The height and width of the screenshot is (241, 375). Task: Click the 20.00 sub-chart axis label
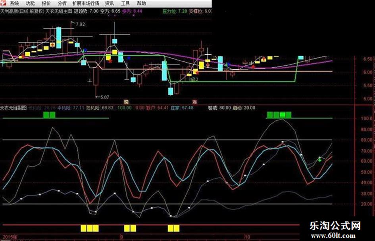367,204
